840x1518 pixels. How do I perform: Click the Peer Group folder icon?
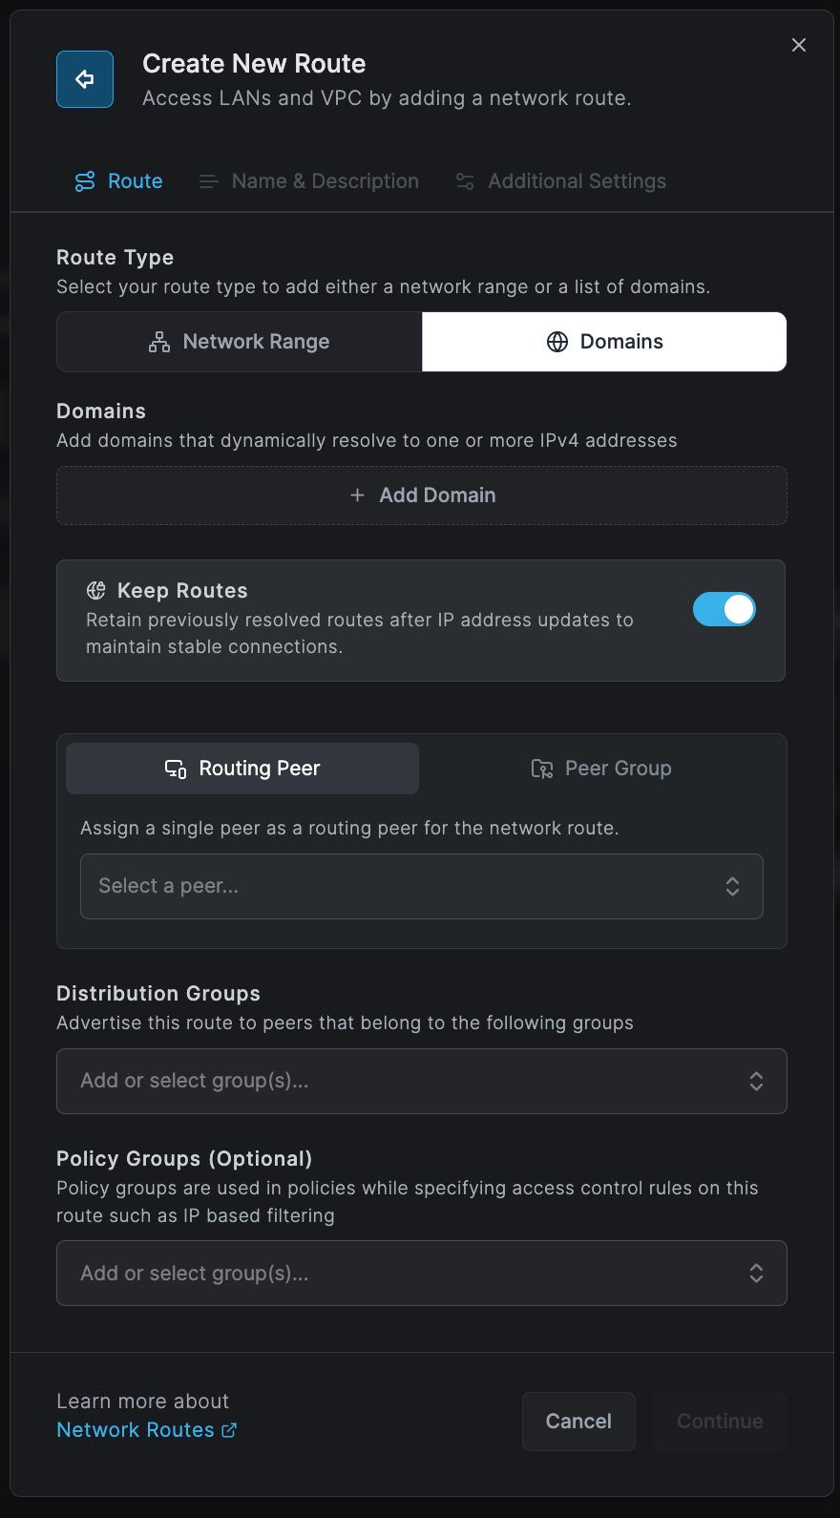point(542,769)
